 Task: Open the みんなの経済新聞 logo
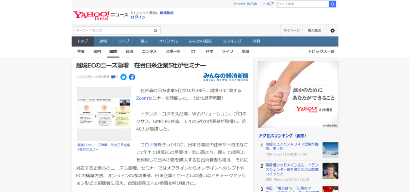click(x=226, y=77)
